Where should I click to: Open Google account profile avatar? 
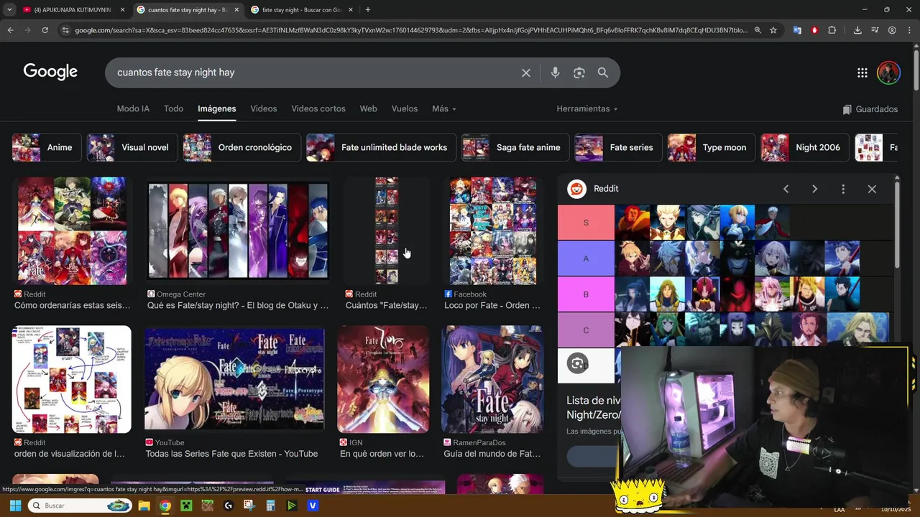[x=889, y=73]
